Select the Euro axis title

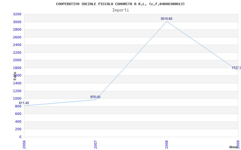point(15,76)
